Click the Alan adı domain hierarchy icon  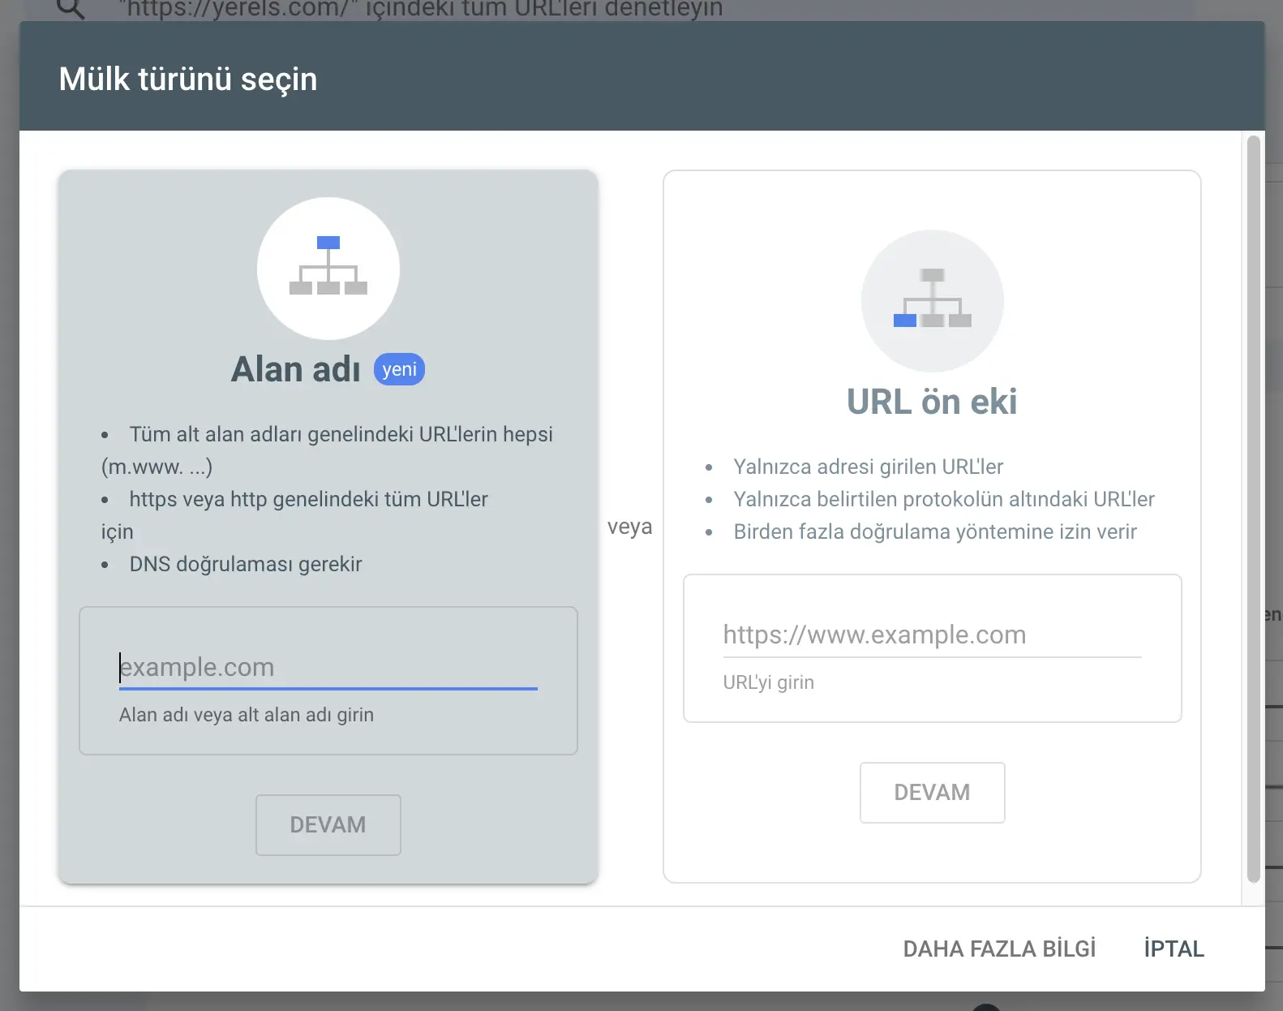click(328, 268)
